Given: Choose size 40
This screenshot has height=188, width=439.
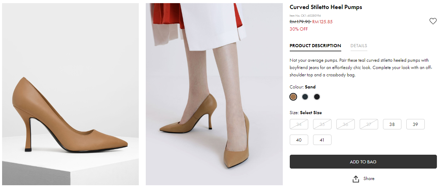Looking at the screenshot, I should 299,140.
